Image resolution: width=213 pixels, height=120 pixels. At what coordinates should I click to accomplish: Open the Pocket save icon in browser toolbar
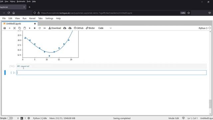click(210, 13)
